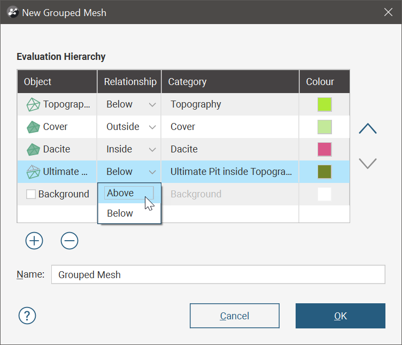Move selected row down with arrow
The height and width of the screenshot is (345, 402).
pyautogui.click(x=368, y=163)
